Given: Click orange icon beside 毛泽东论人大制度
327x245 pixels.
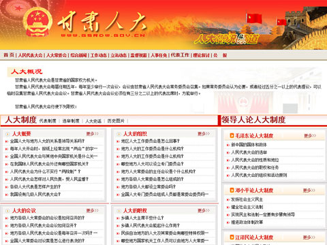Looking at the screenshot, I should coord(232,135).
